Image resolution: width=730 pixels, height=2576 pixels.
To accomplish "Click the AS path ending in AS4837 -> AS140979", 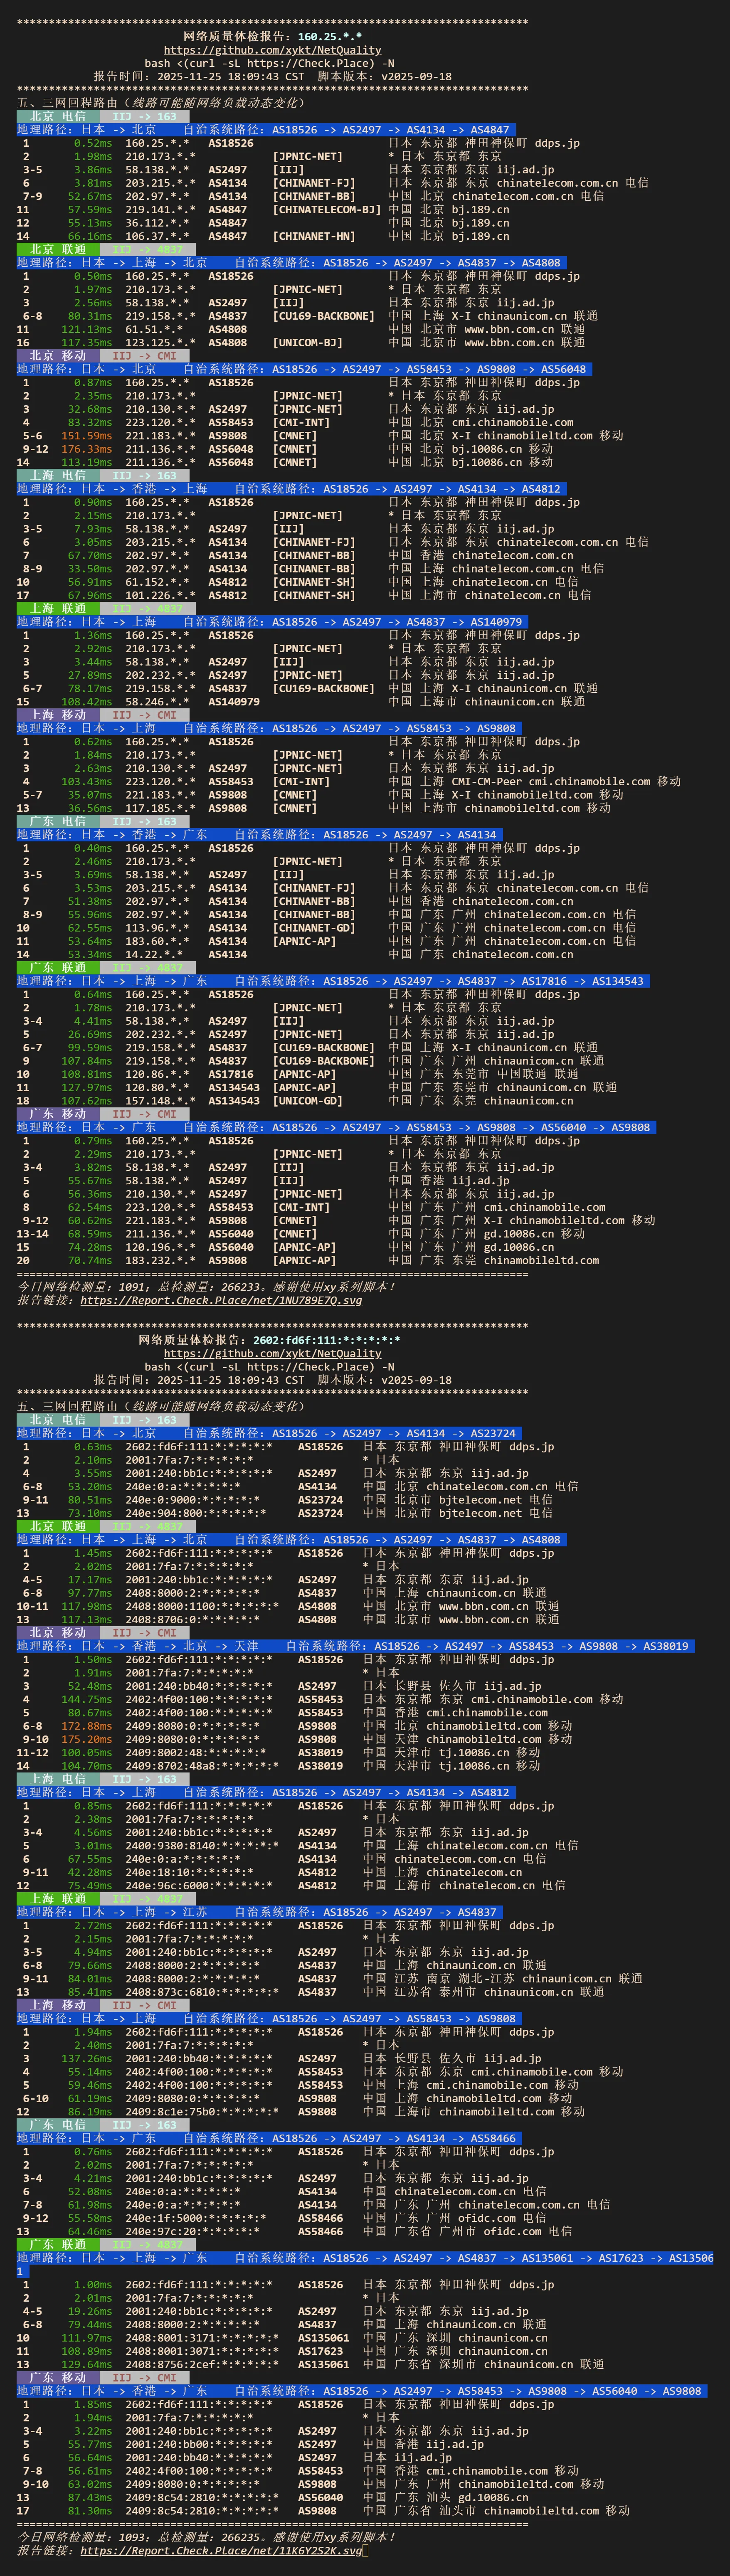I will [397, 622].
